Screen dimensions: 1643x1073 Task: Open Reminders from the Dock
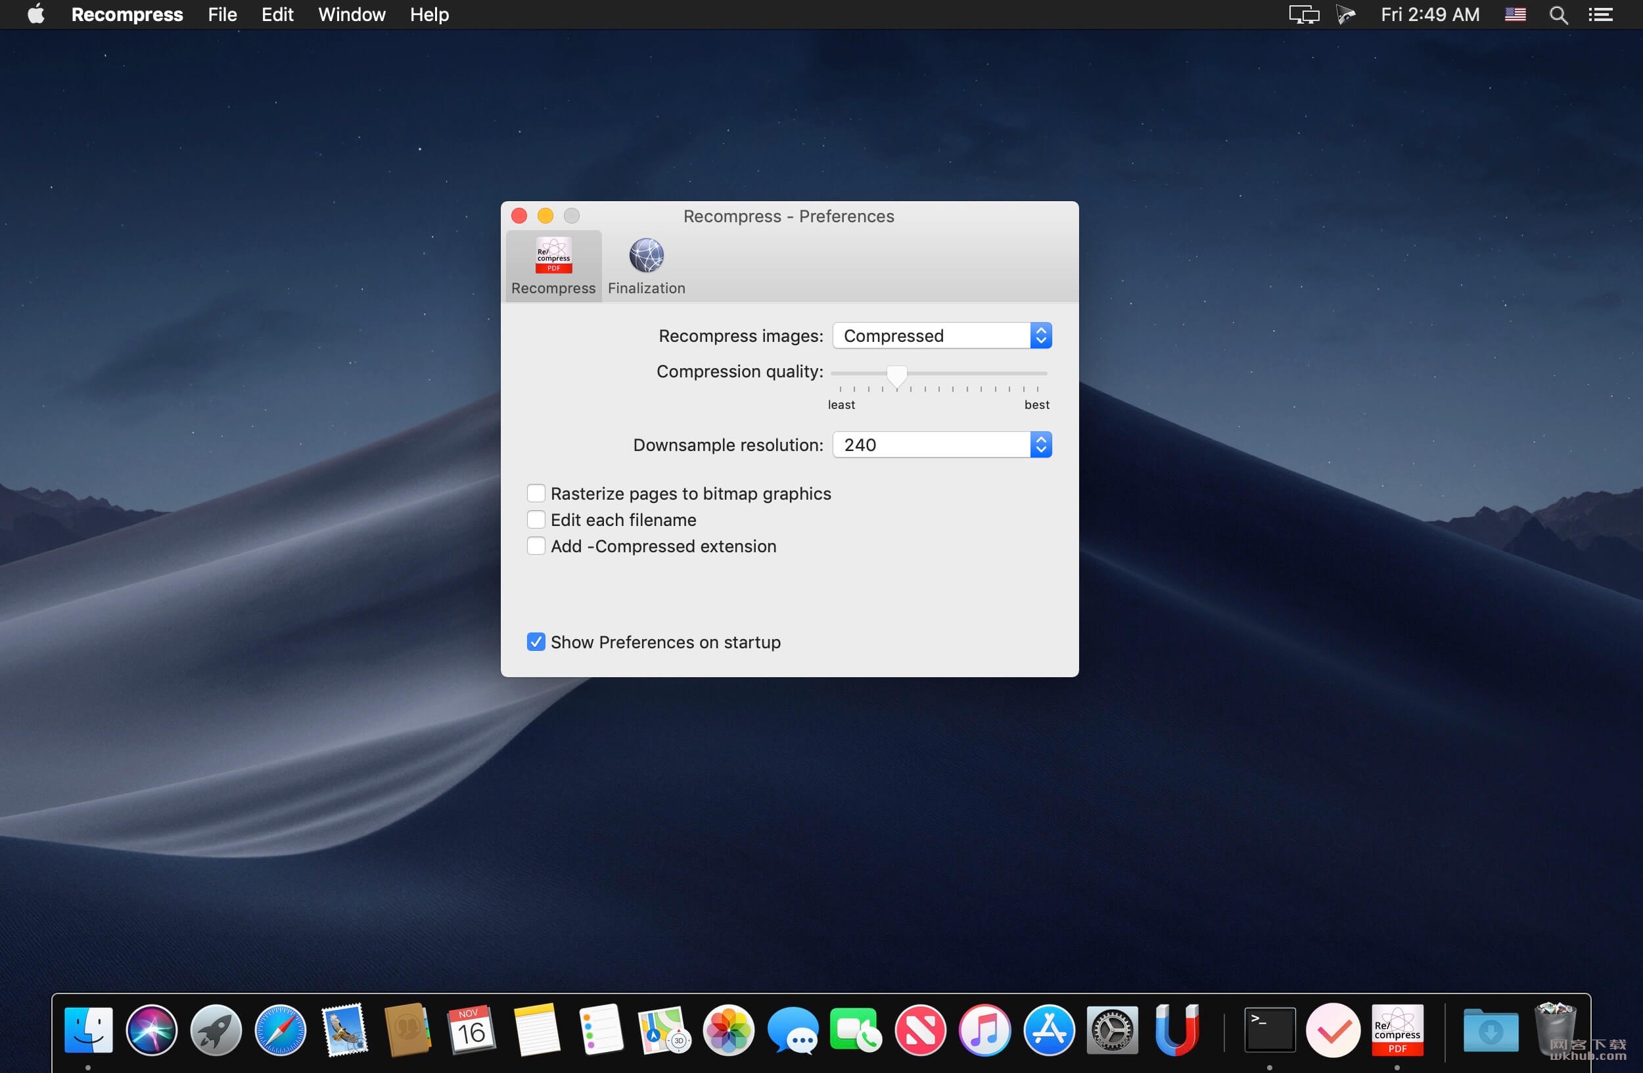tap(601, 1030)
